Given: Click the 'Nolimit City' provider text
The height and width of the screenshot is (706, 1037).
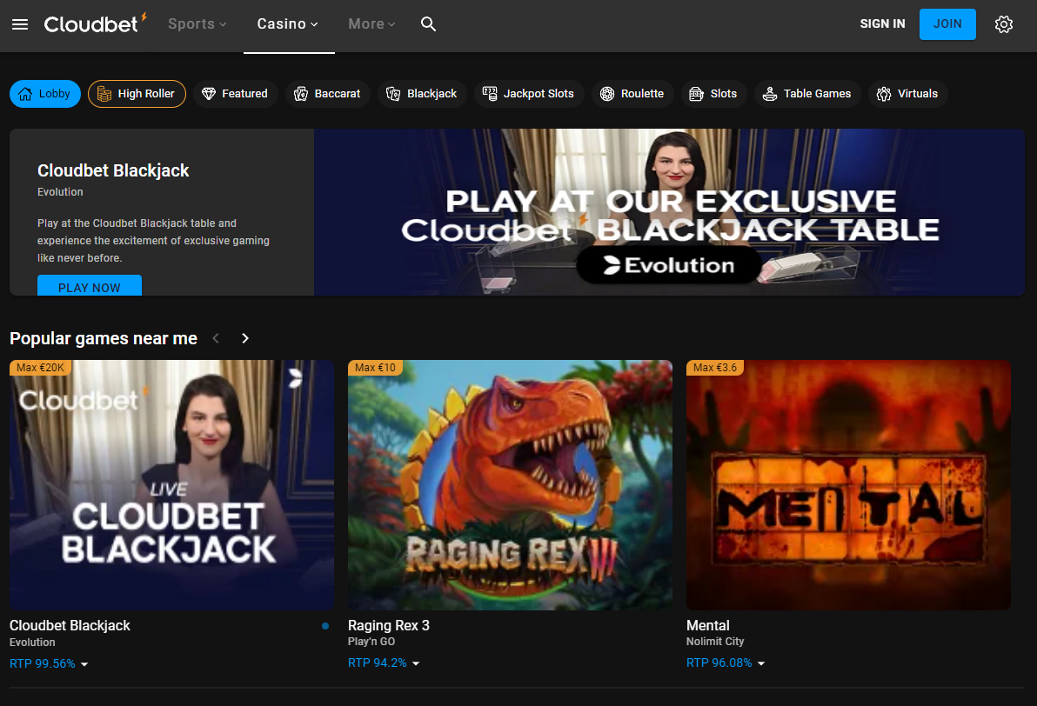Looking at the screenshot, I should pos(715,641).
